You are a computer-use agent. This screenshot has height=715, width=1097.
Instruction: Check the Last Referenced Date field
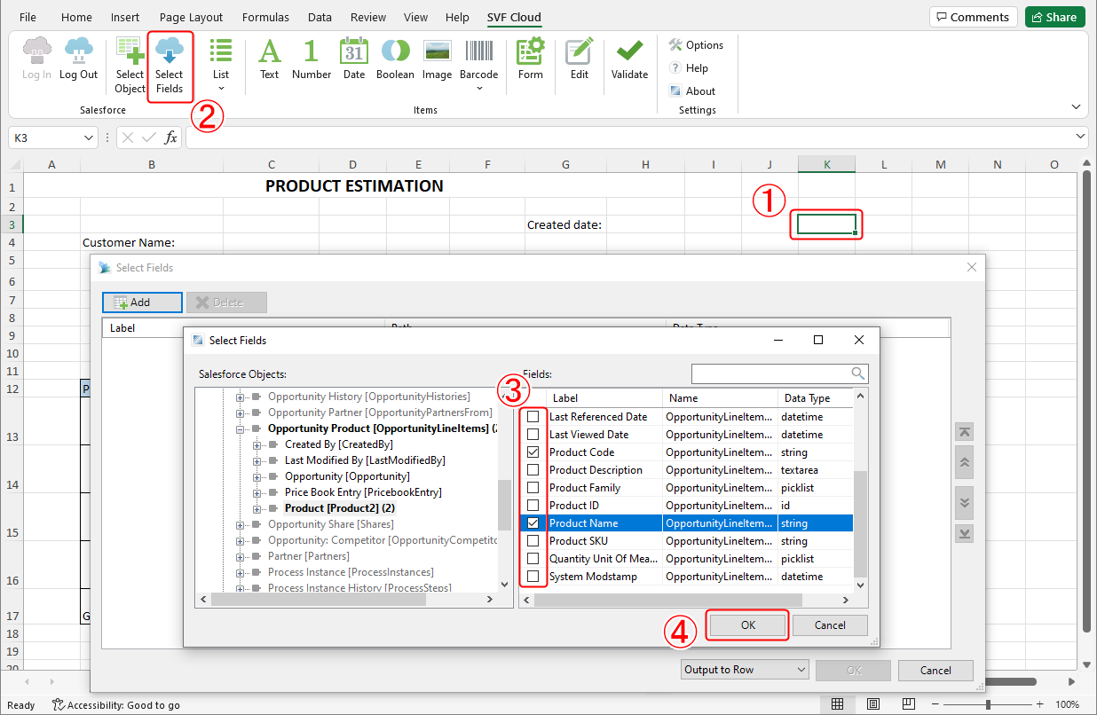tap(533, 417)
